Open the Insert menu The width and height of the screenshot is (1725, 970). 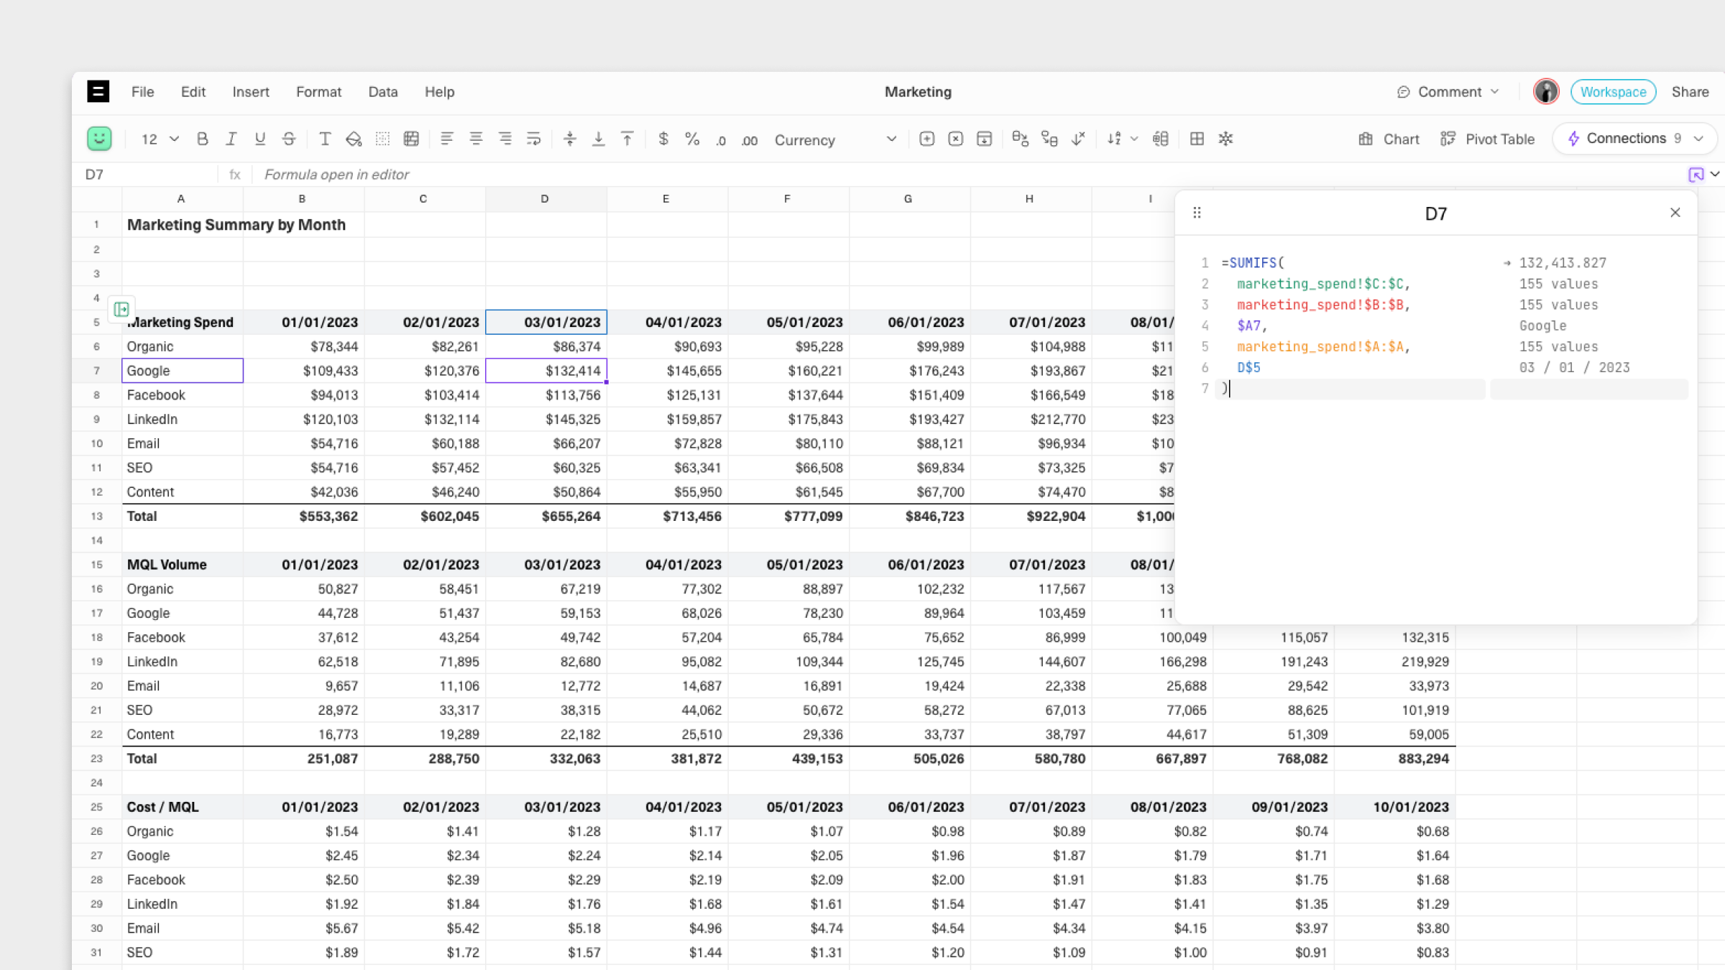(x=251, y=91)
